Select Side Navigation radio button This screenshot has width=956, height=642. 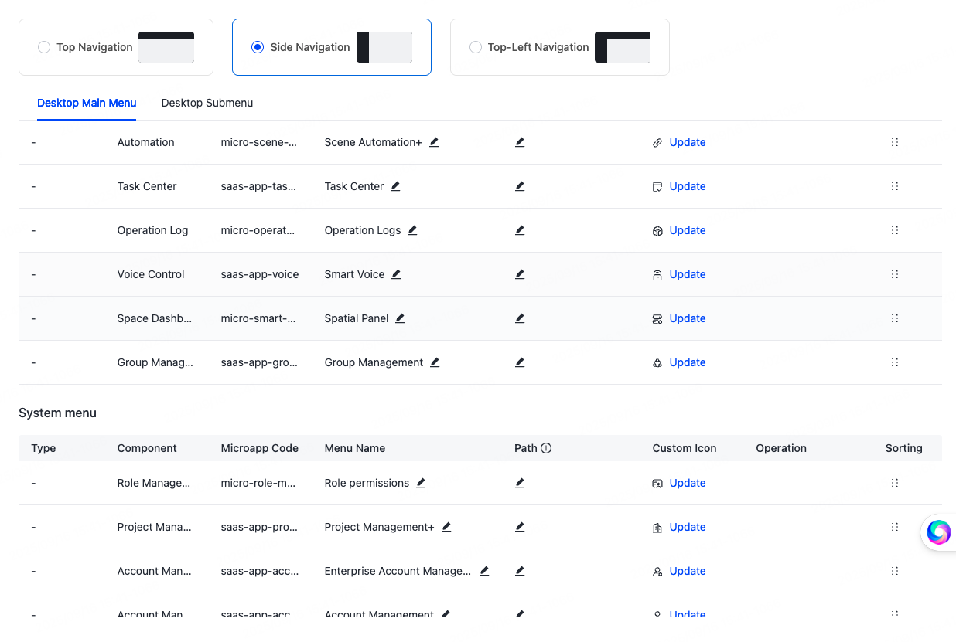pyautogui.click(x=258, y=47)
